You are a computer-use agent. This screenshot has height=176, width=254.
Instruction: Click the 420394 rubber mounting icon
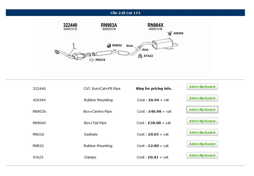[x=170, y=33]
